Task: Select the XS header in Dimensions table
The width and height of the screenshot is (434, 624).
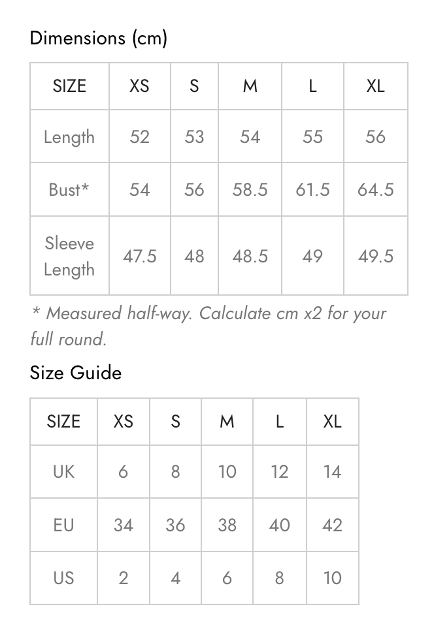Action: (139, 86)
